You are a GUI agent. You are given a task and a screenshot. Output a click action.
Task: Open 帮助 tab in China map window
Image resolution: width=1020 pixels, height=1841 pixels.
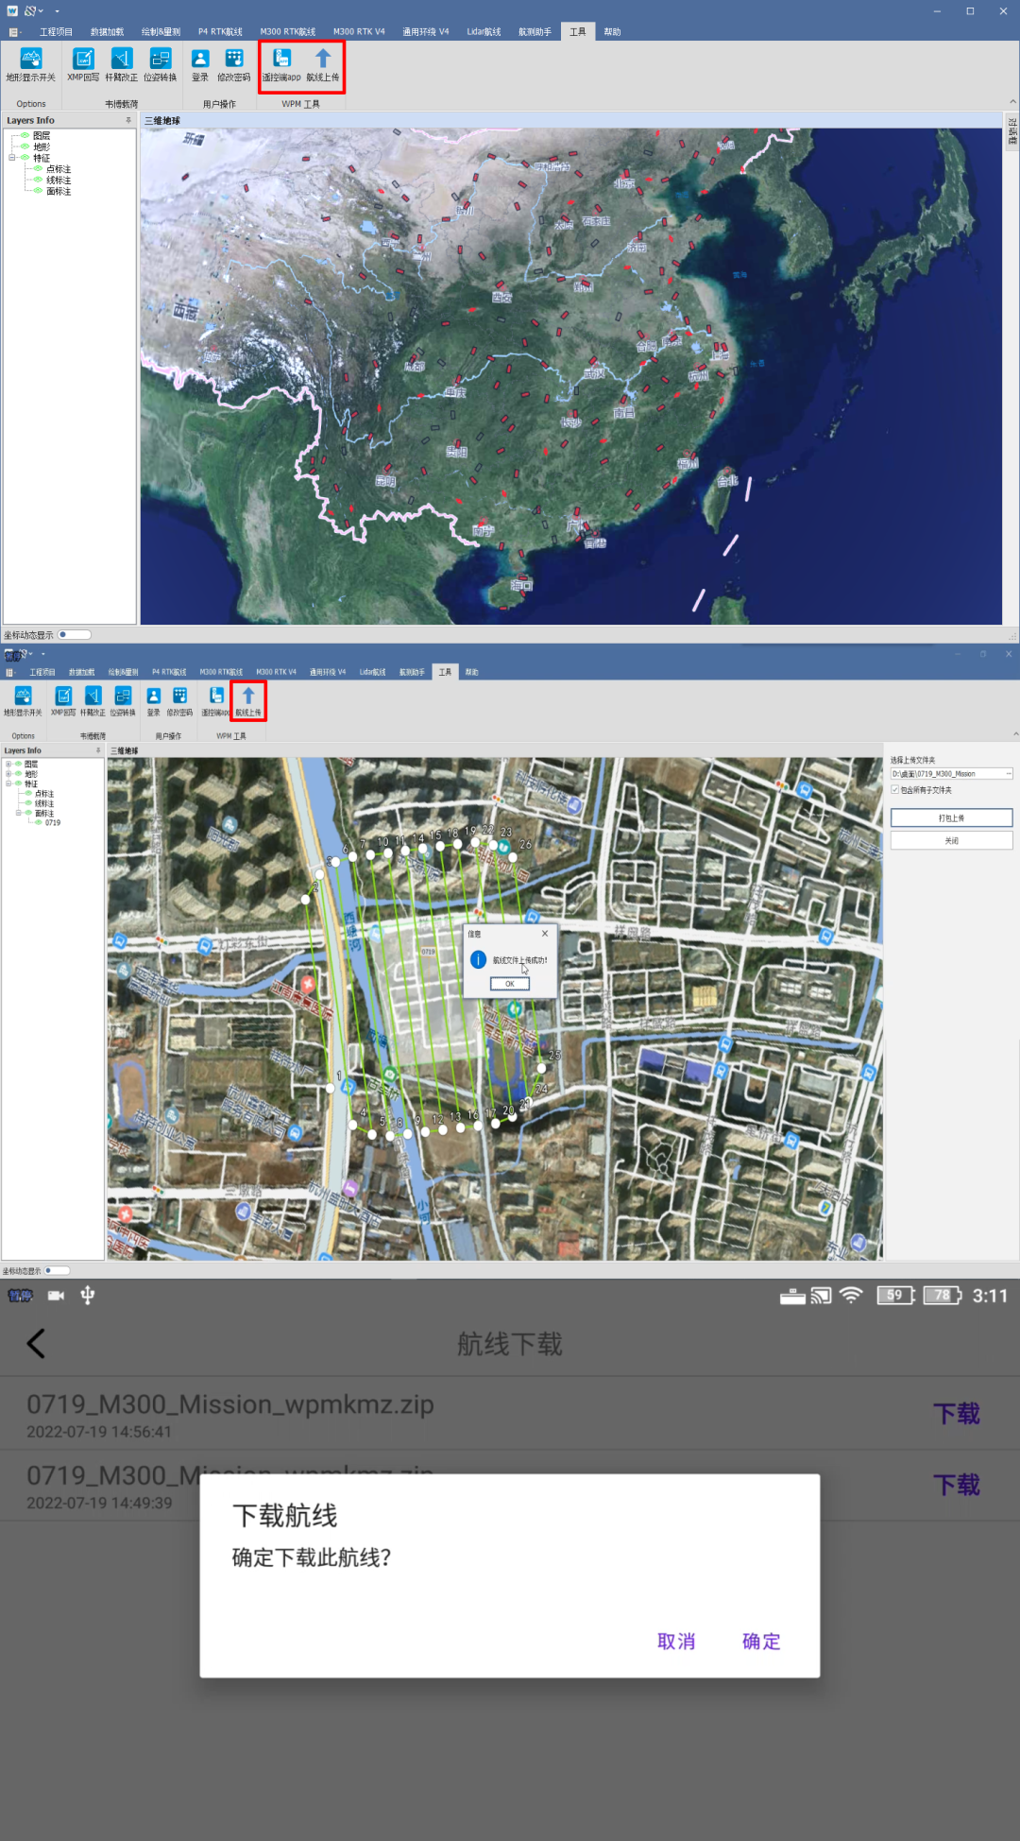613,32
